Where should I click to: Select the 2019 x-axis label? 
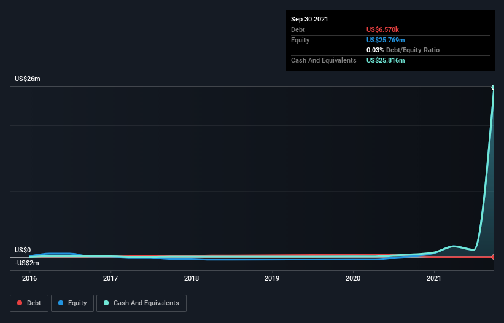pos(272,278)
